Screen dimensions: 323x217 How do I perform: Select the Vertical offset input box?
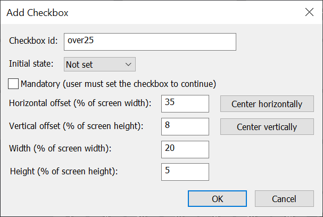pyautogui.click(x=185, y=126)
